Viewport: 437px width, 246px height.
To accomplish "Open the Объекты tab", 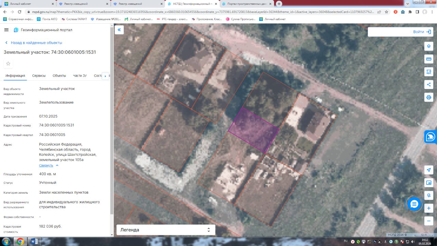I will (59, 76).
